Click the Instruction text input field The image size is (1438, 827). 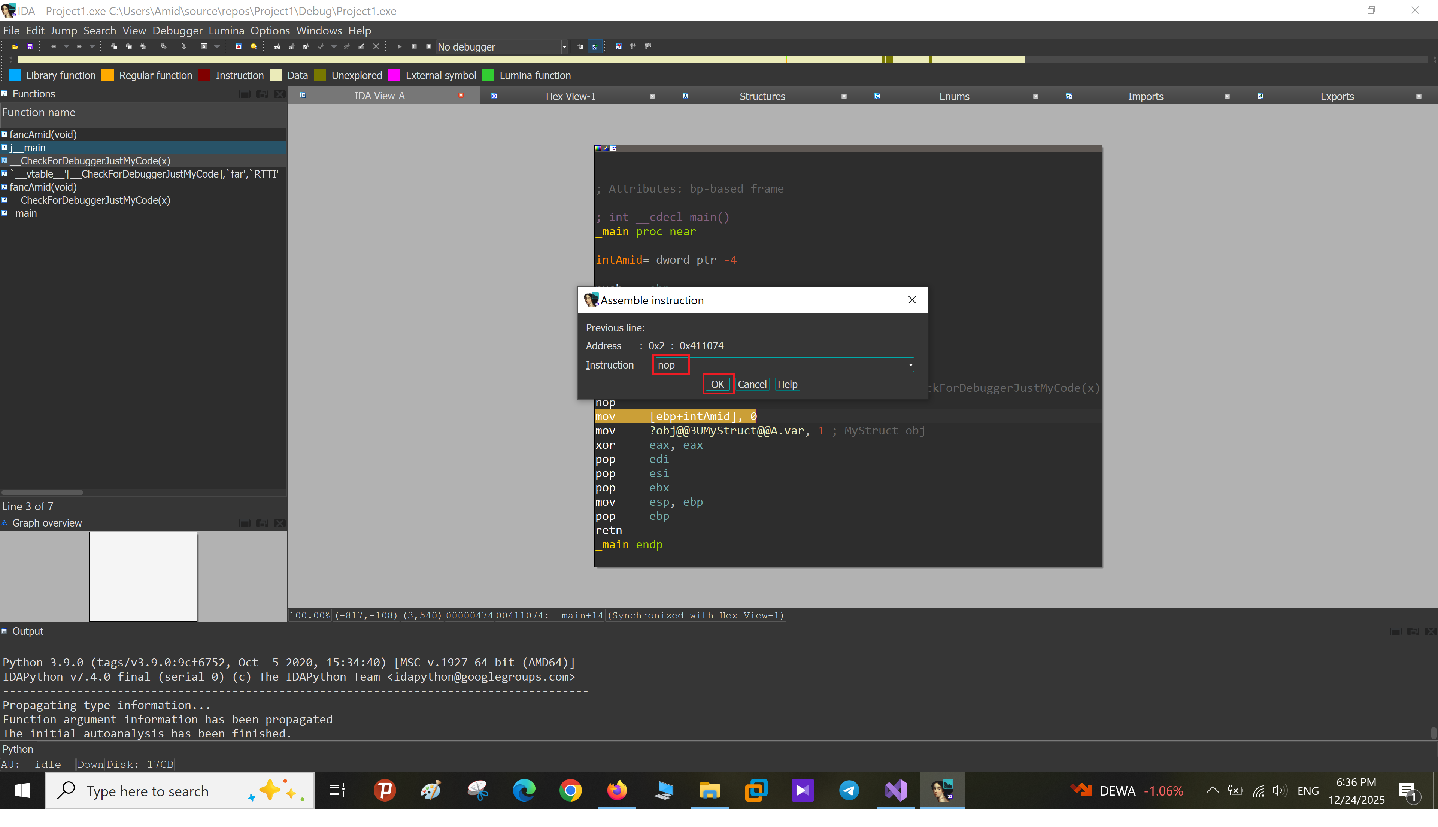[783, 365]
